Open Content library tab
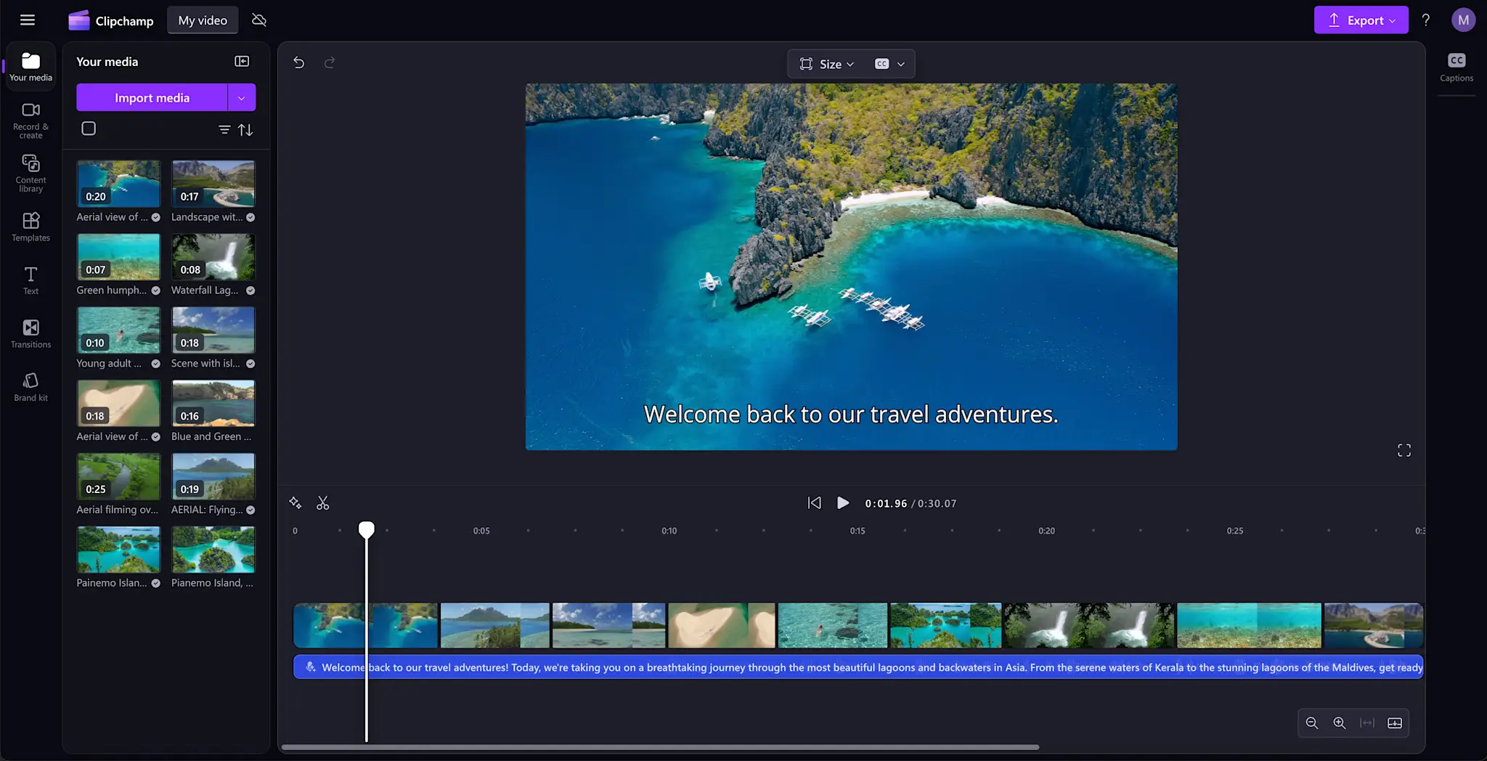The height and width of the screenshot is (761, 1487). pos(30,173)
